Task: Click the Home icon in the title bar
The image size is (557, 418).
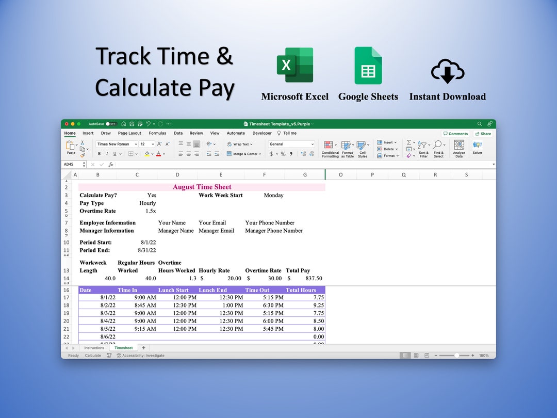Action: pyautogui.click(x=124, y=124)
